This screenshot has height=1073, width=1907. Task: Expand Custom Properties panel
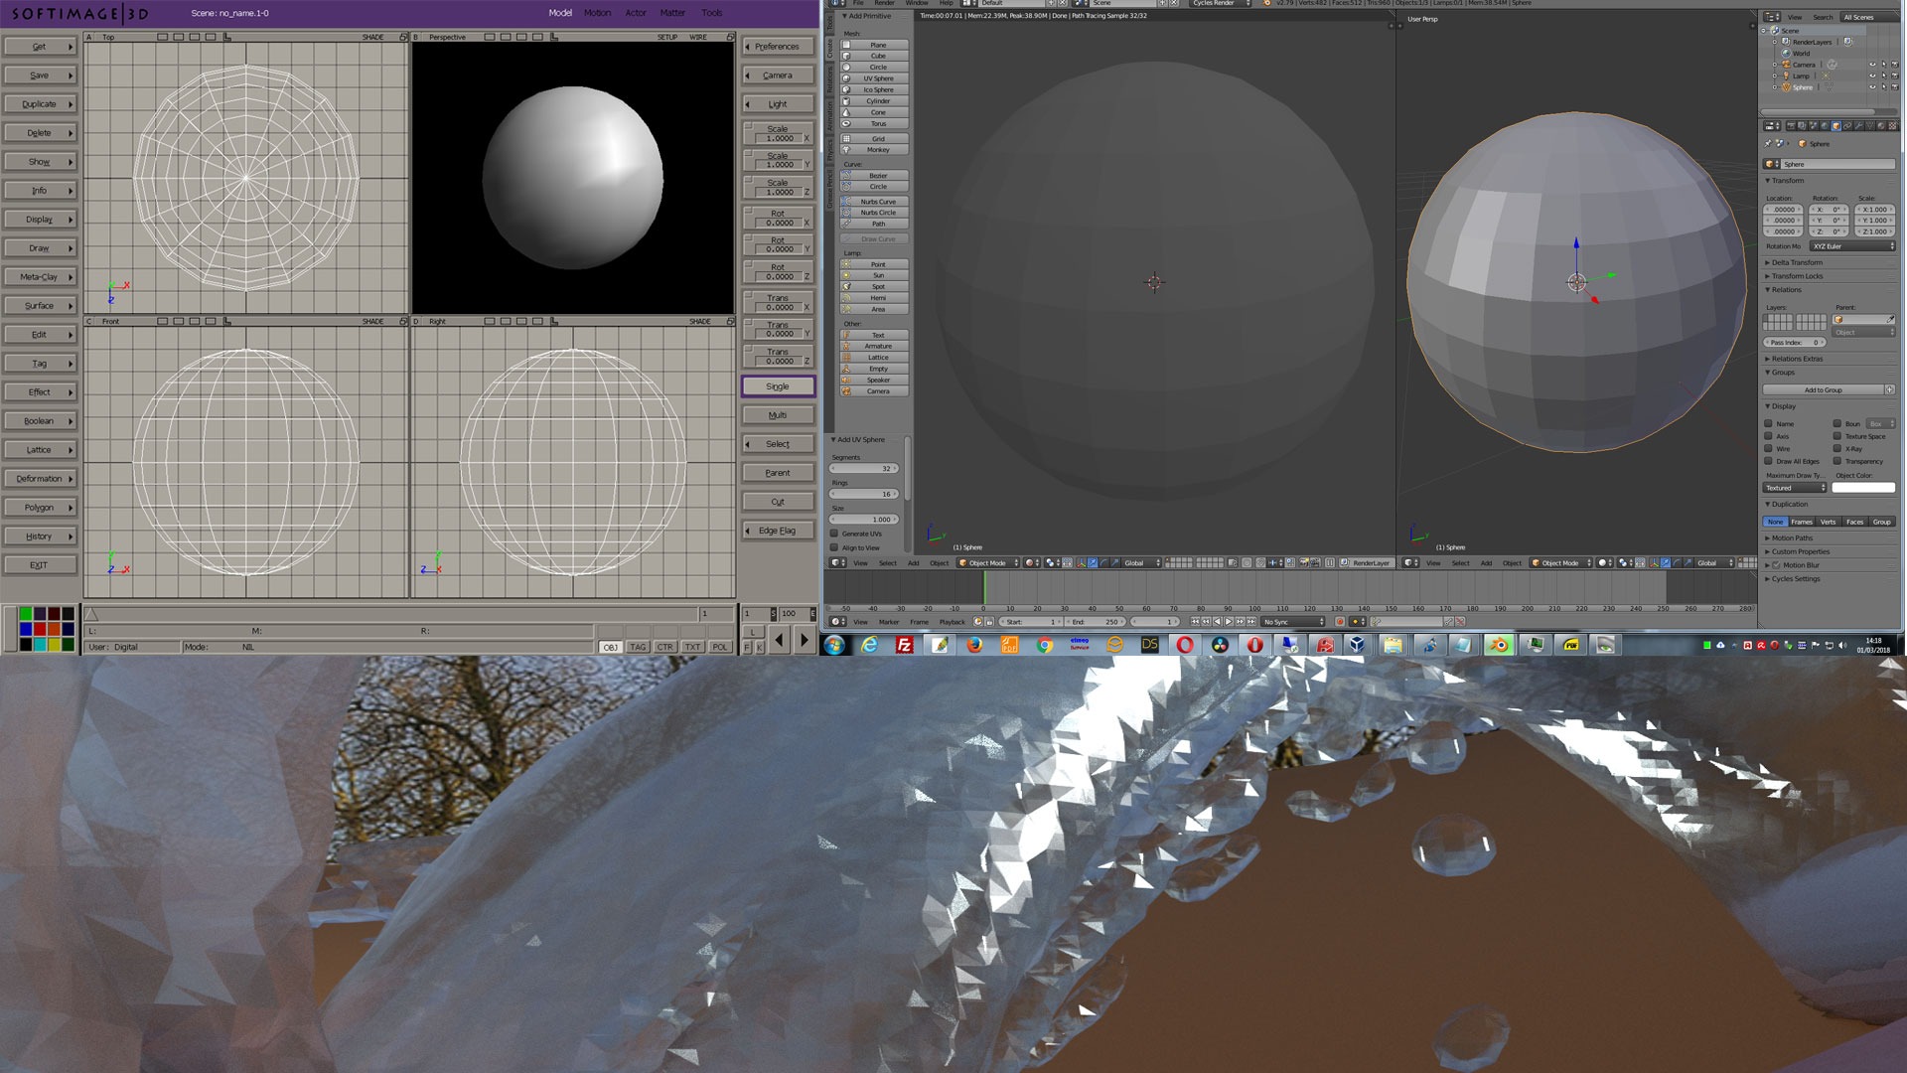tap(1798, 551)
